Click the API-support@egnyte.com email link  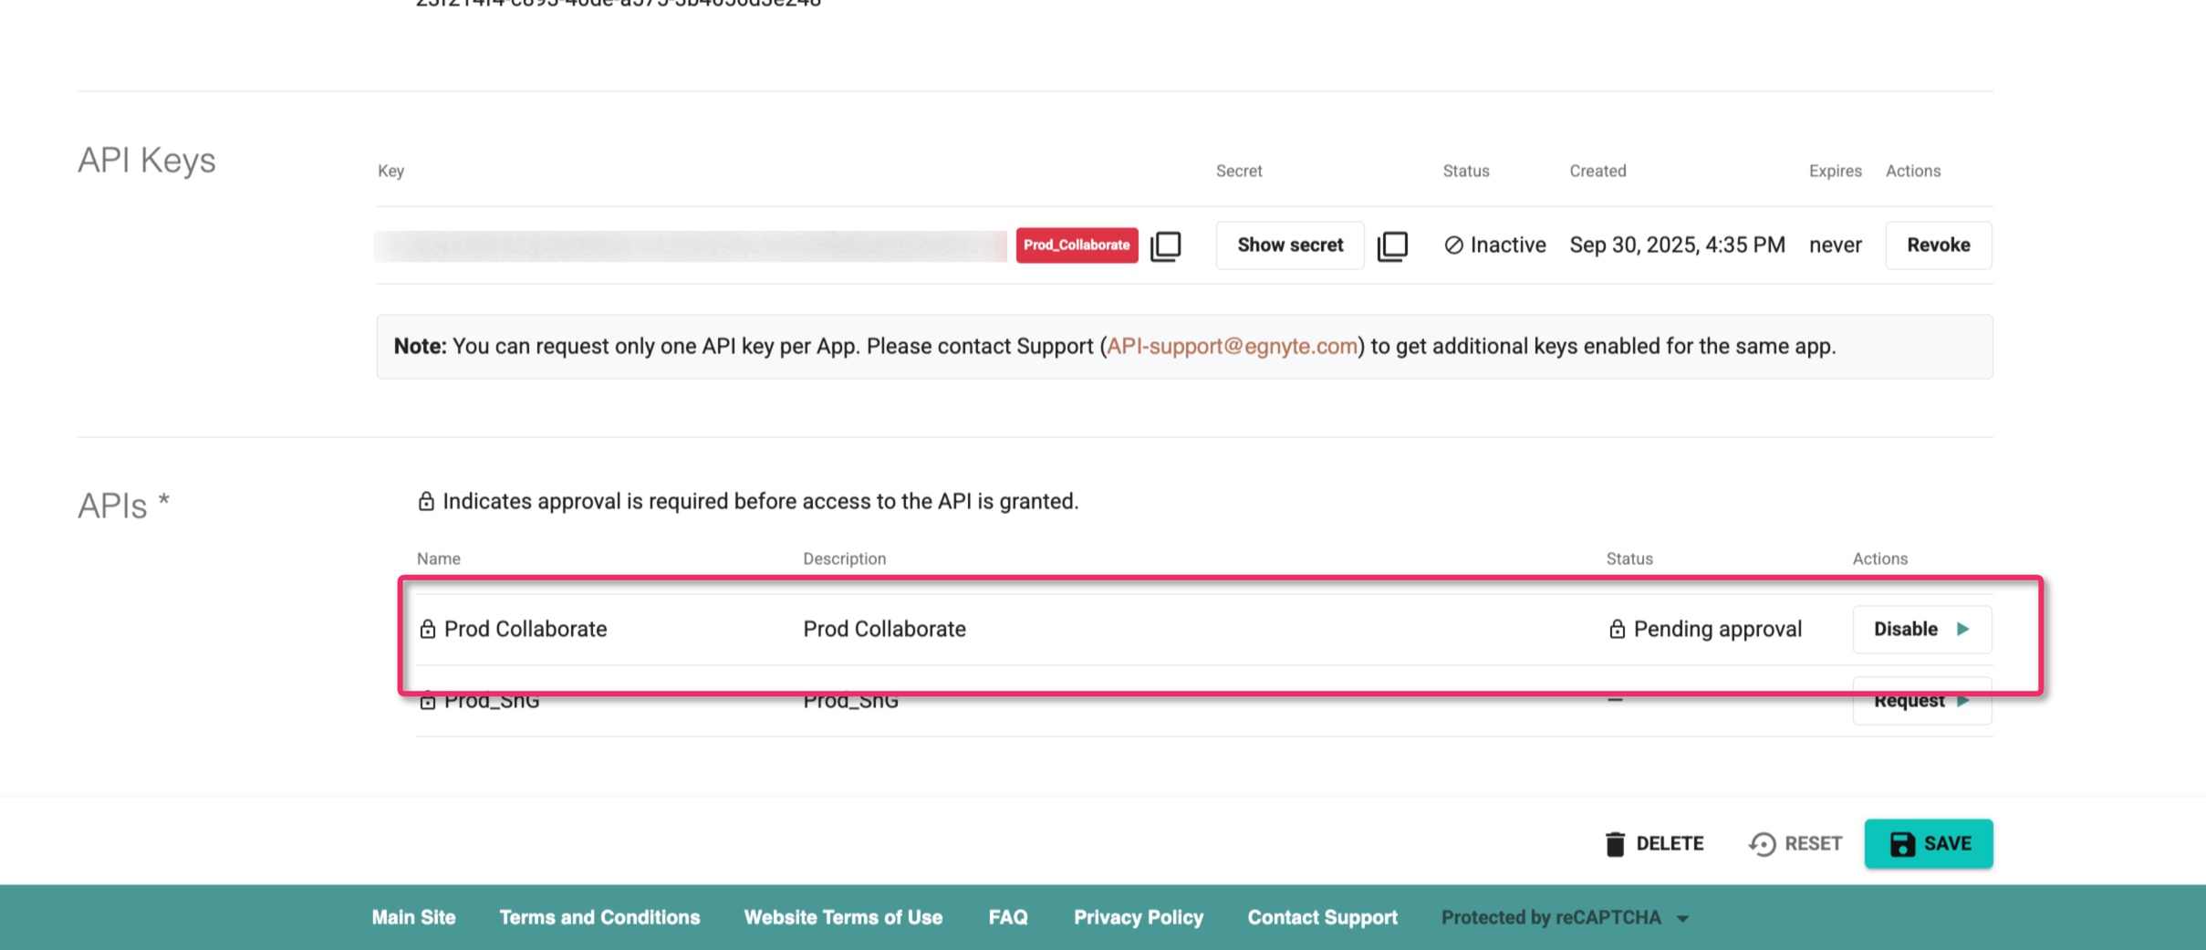1231,347
